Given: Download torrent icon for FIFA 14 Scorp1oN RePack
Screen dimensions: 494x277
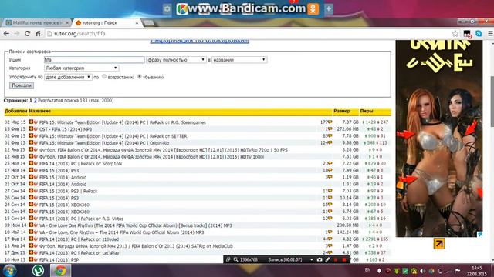Looking at the screenshot, I should pyautogui.click(x=31, y=163).
